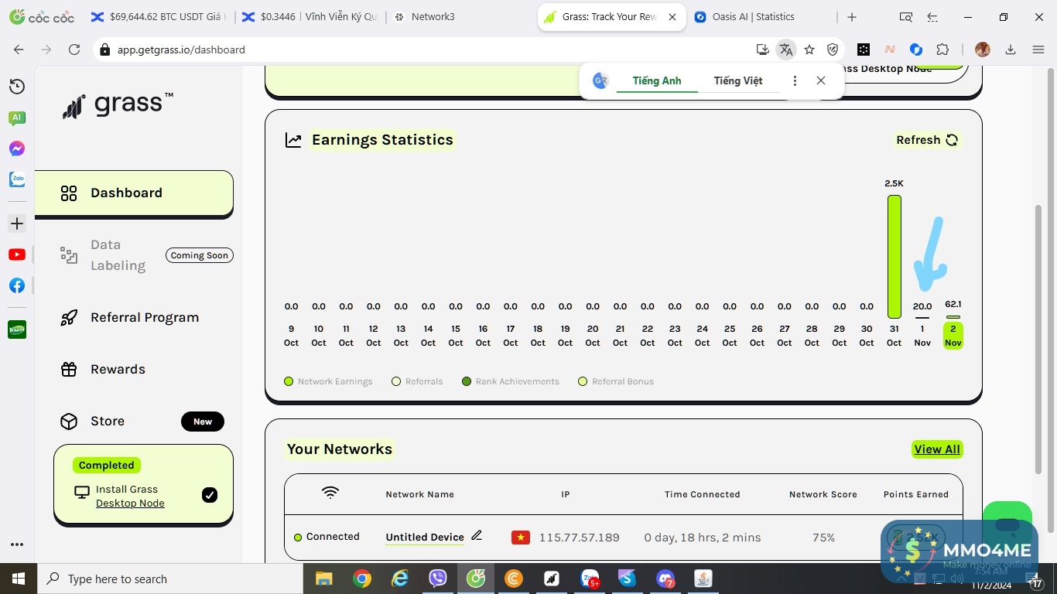Screen dimensions: 1057x594
Task: Open Cốc Cốc sidebar history icon
Action: [17, 87]
